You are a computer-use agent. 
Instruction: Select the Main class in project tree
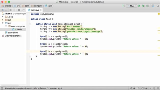[13, 29]
